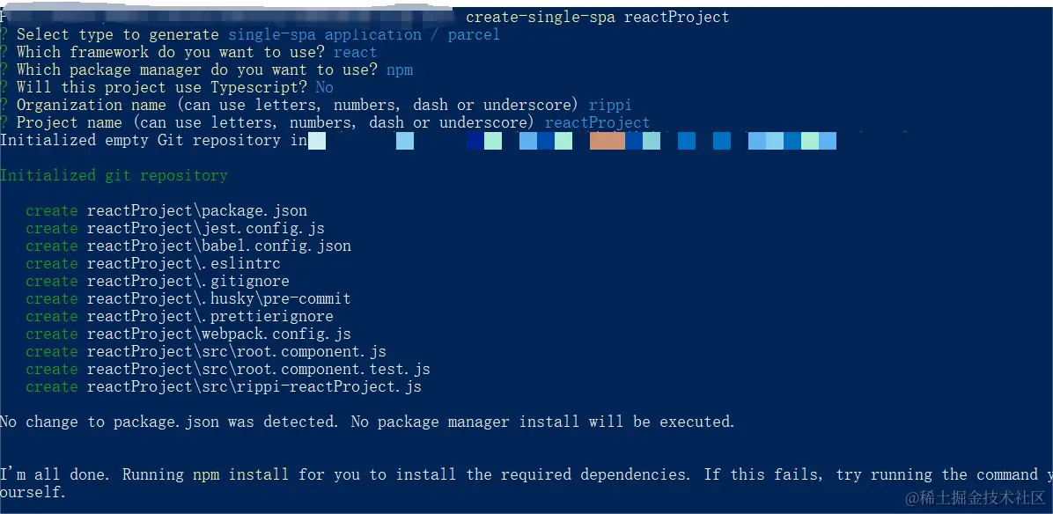Select the reactProject\.gitignore path
Image resolution: width=1053 pixels, height=514 pixels.
[188, 281]
